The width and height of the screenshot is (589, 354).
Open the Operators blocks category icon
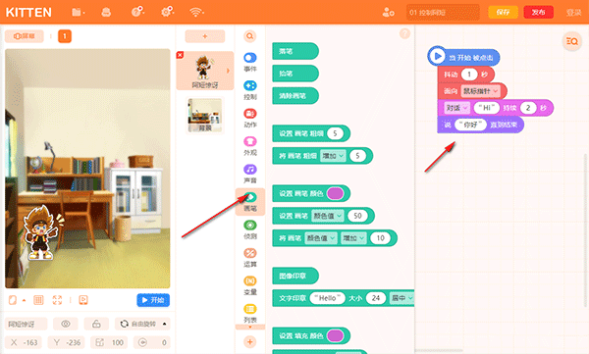pyautogui.click(x=249, y=253)
